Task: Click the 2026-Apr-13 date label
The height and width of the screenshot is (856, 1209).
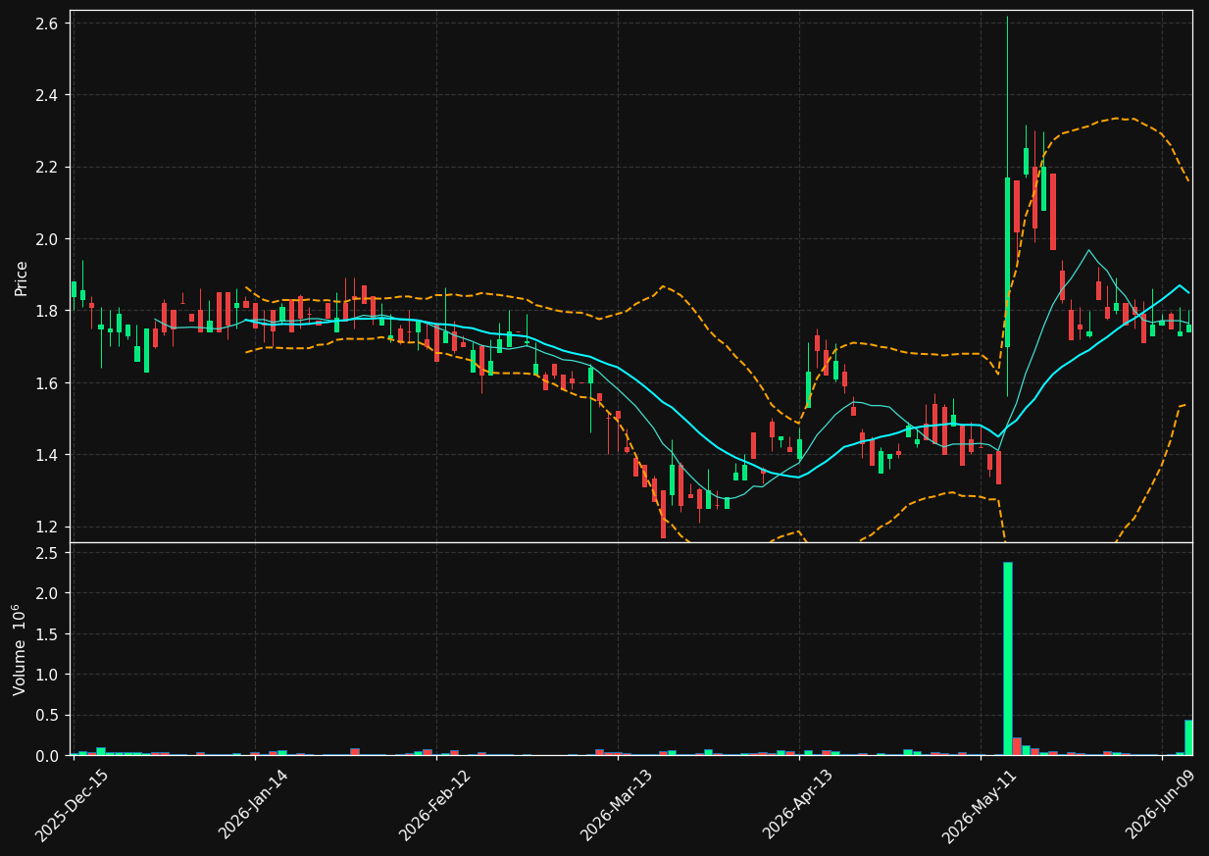Action: (x=800, y=803)
